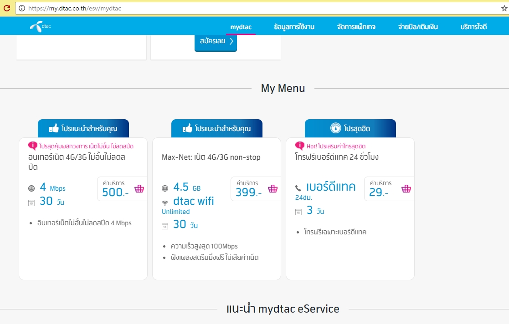Image resolution: width=509 pixels, height=324 pixels.
Task: Click the ฟังเพลงสตรีมมิ่งฟรี bullet
Action: click(x=215, y=258)
